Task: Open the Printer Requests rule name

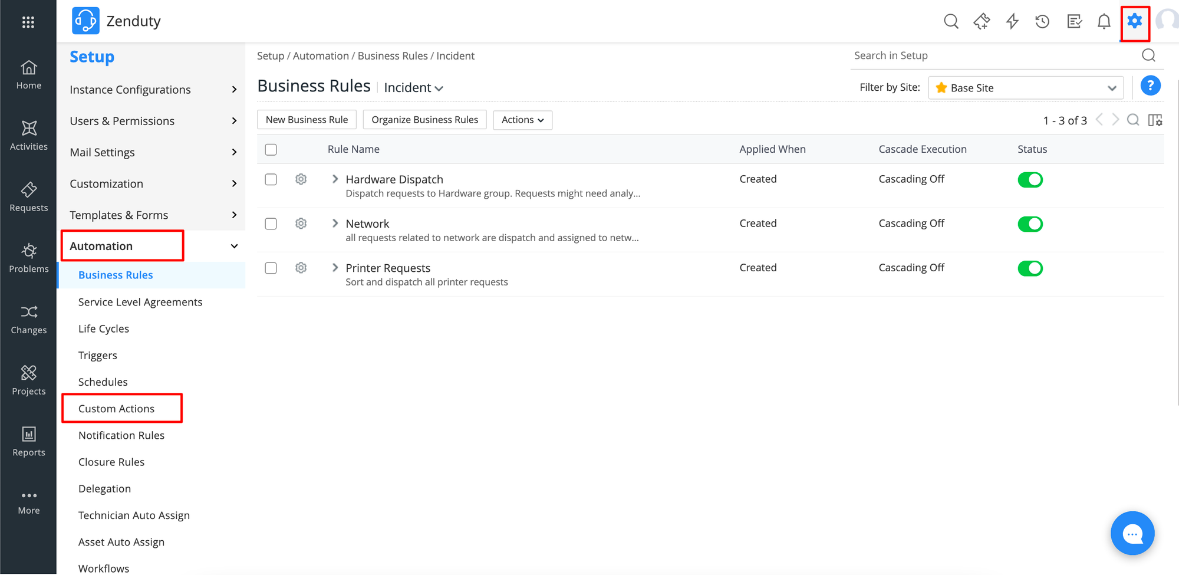Action: (388, 268)
